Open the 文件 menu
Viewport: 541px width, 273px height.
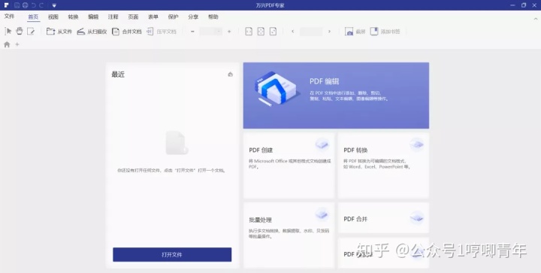pyautogui.click(x=9, y=17)
